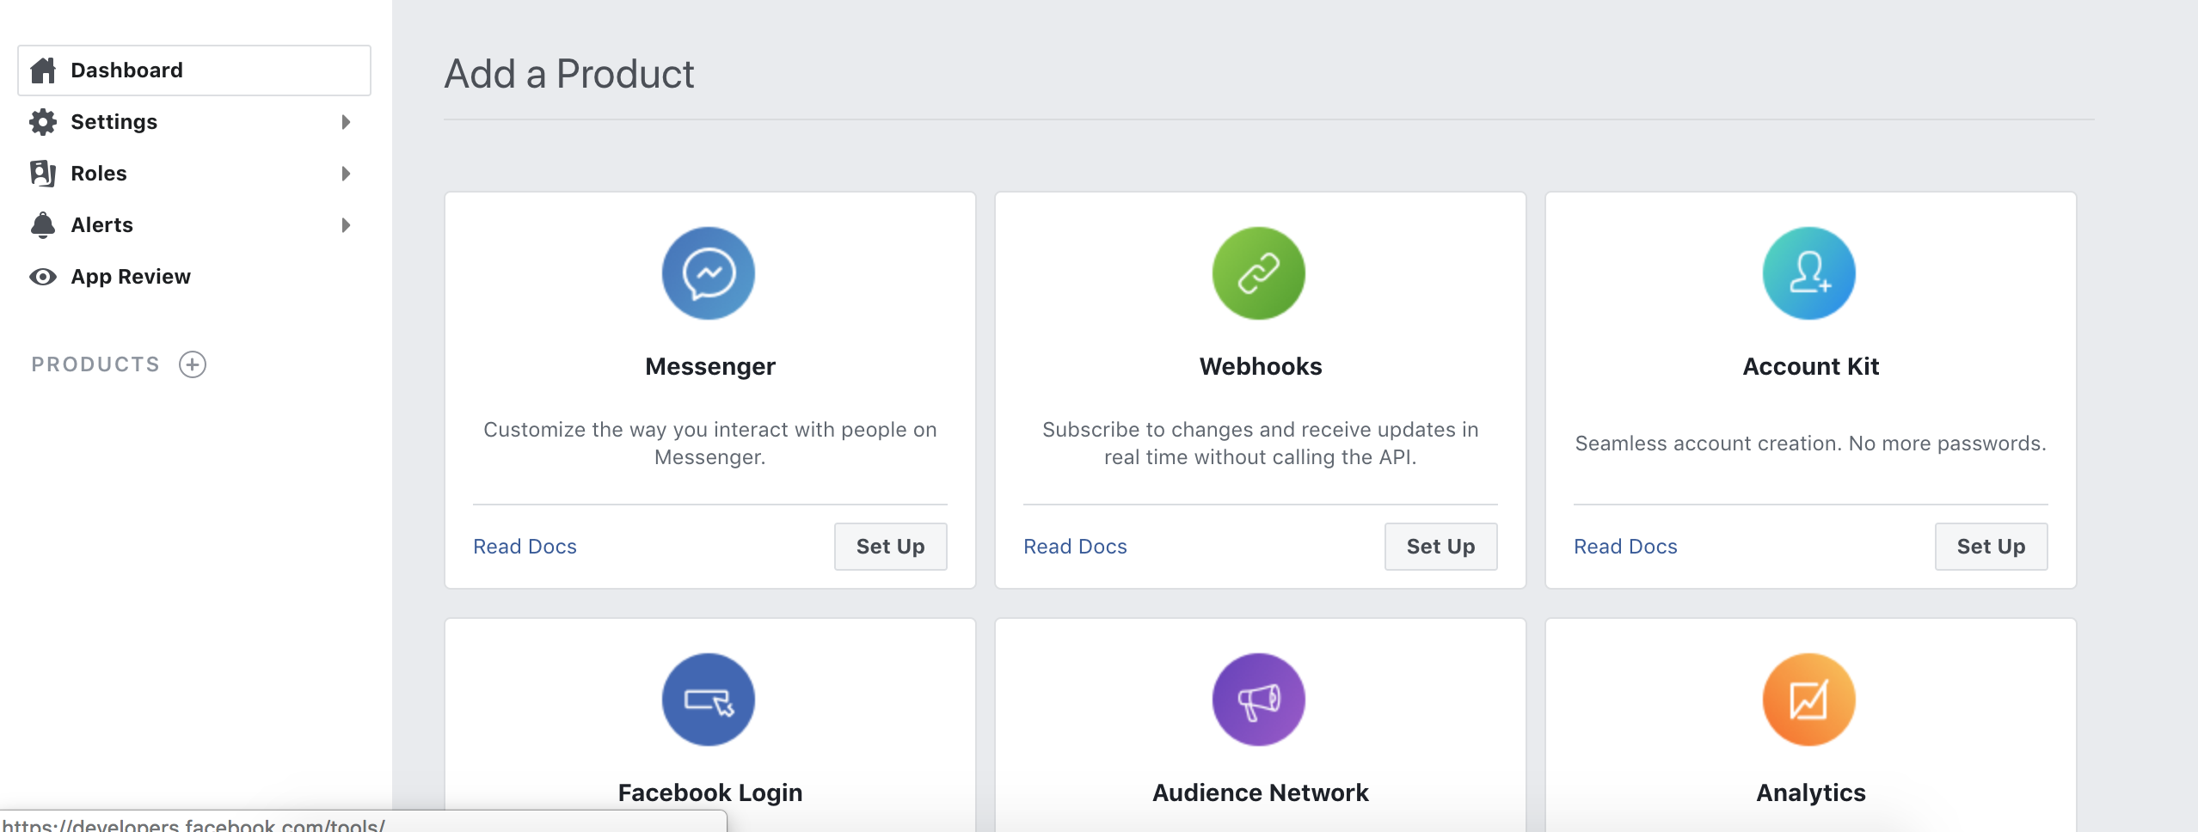Screen dimensions: 2198x832
Task: Click the Roles badge icon
Action: pyautogui.click(x=43, y=174)
